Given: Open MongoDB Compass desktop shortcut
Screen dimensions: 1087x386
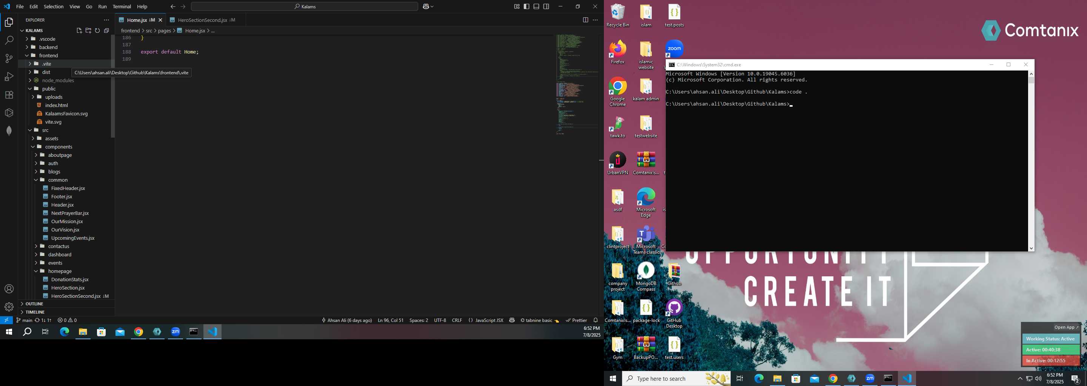Looking at the screenshot, I should tap(646, 277).
